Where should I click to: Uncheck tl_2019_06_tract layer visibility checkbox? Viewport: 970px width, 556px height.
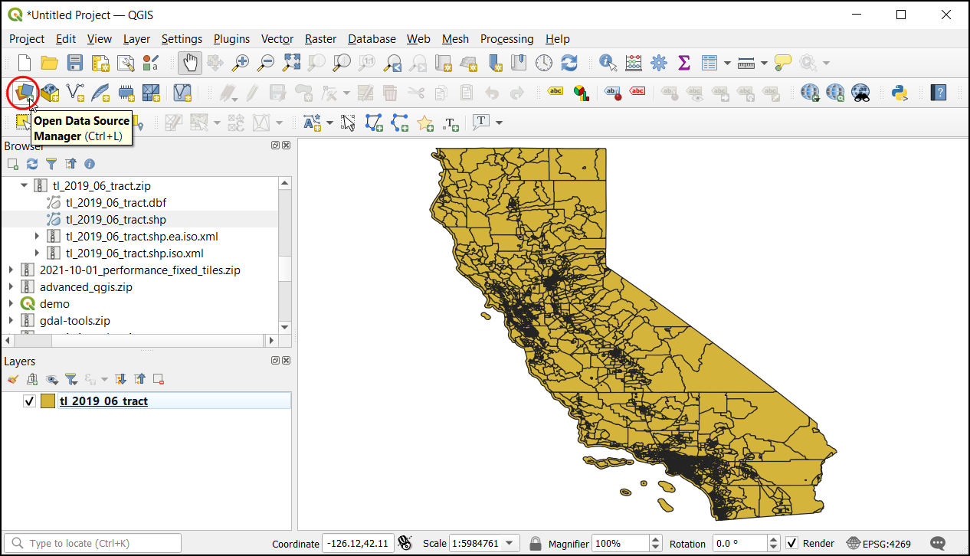[x=30, y=401]
